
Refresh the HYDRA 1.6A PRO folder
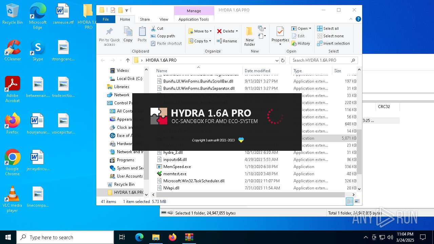pyautogui.click(x=283, y=60)
